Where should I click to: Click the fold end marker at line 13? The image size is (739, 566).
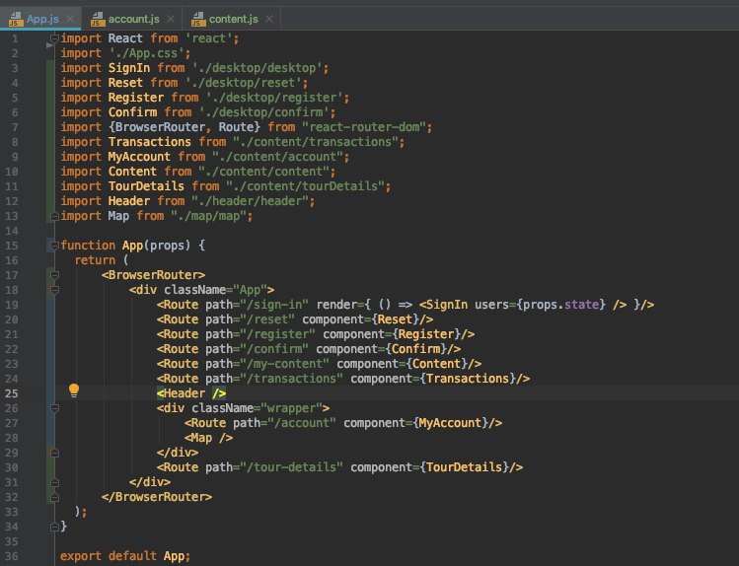point(54,216)
